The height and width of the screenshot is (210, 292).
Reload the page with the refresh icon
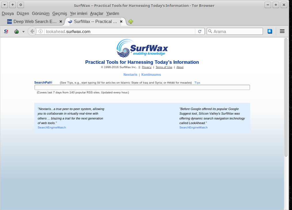coord(200,31)
